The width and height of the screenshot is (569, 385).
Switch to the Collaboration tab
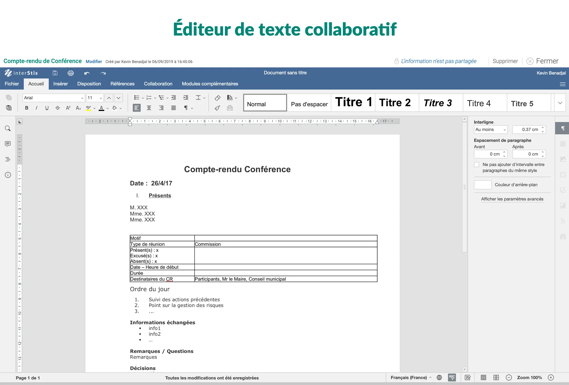pyautogui.click(x=158, y=84)
